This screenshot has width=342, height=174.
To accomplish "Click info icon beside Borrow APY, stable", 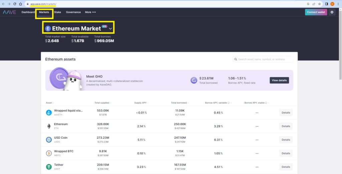I will 266,103.
